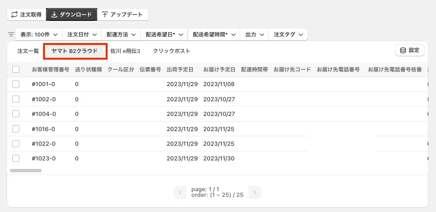This screenshot has width=436, height=212.
Task: Check the box for order #1001-0
Action: pos(16,84)
